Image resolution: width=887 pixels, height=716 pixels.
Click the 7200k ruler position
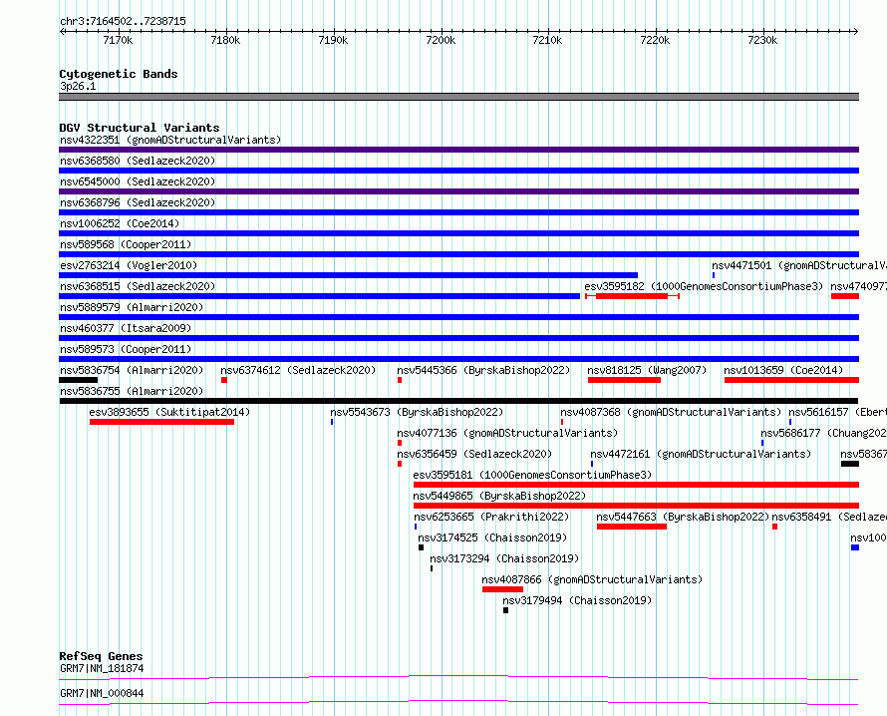(x=441, y=40)
